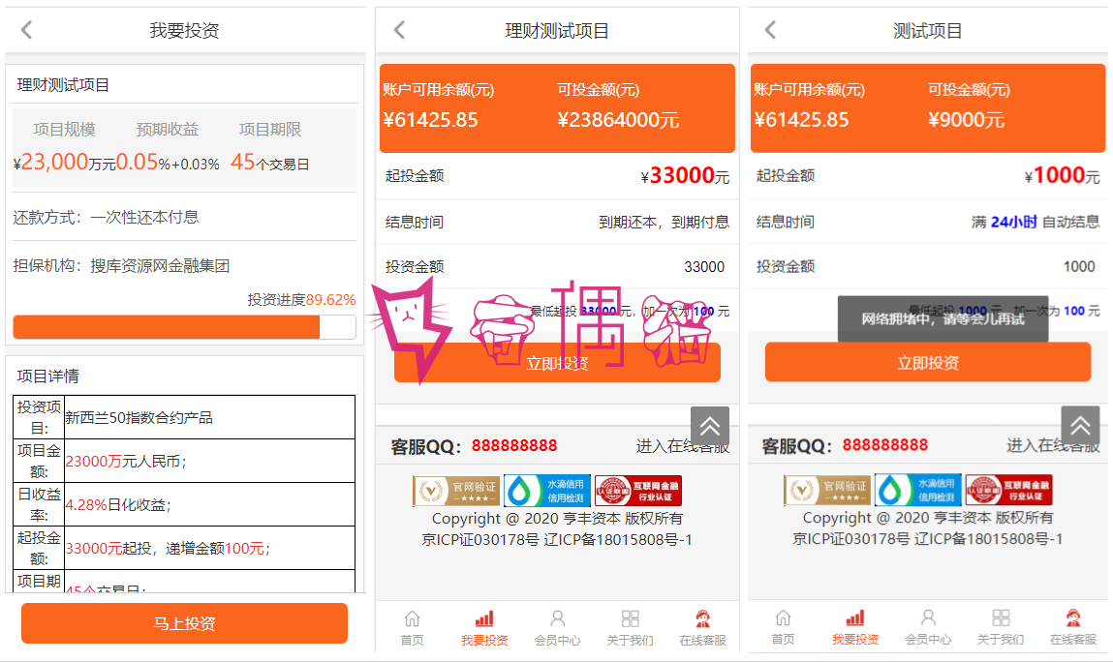Tap 立即投资 in 理财测试项目 screen
The width and height of the screenshot is (1113, 662).
pyautogui.click(x=557, y=363)
